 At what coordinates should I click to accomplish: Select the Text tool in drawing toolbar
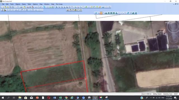116,13
